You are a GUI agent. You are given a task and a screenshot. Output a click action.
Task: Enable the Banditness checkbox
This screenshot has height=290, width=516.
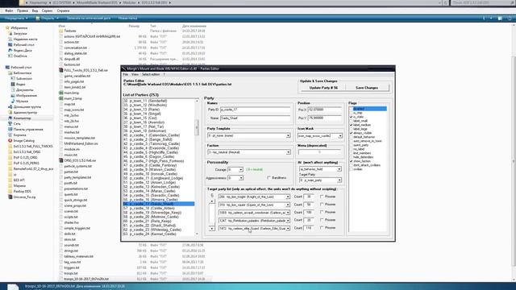click(269, 177)
